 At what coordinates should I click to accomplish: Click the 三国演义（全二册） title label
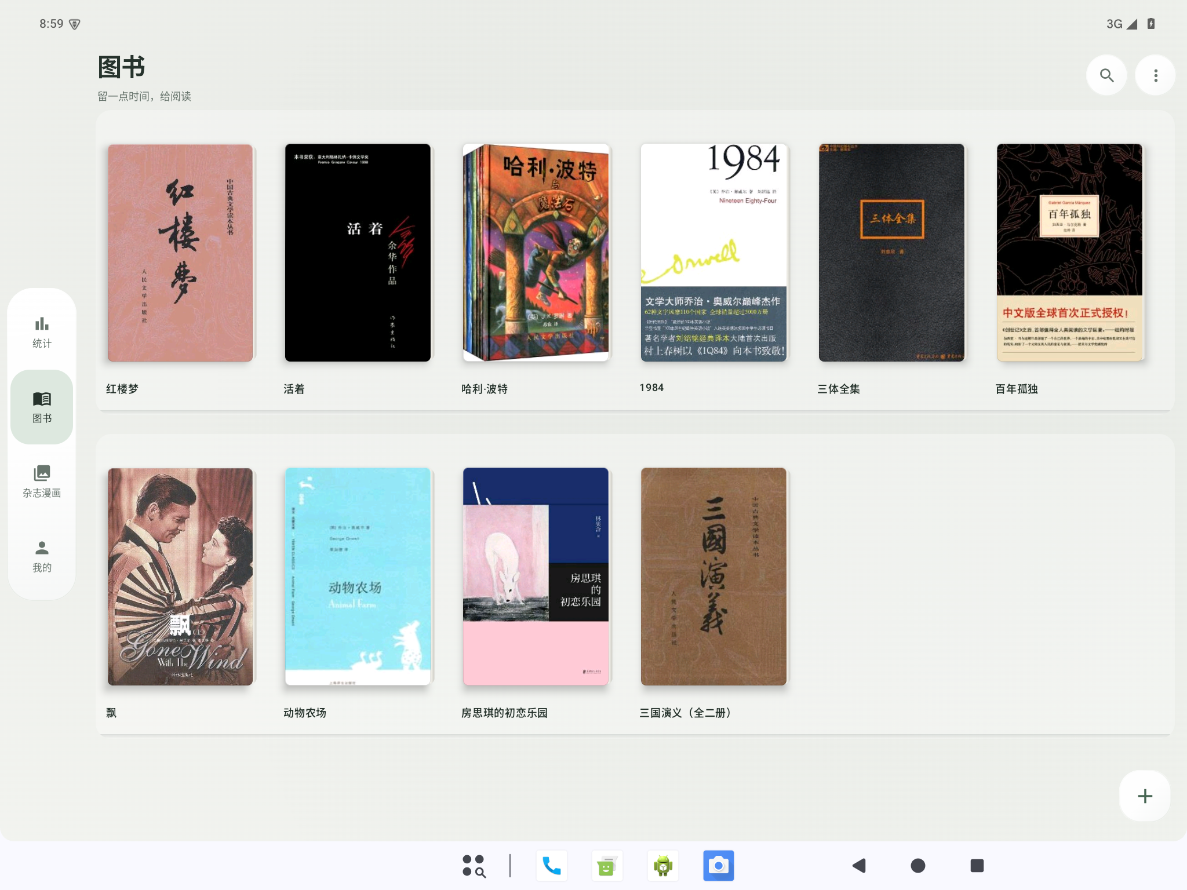coord(687,713)
